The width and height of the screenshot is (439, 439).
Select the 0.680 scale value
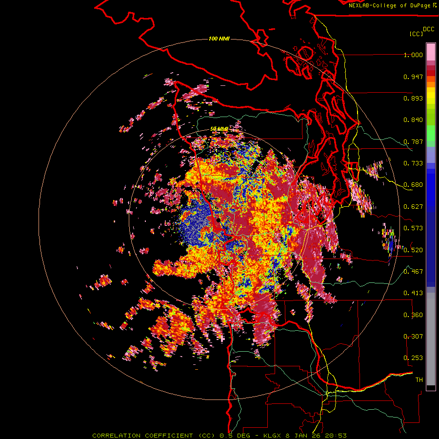(x=413, y=185)
